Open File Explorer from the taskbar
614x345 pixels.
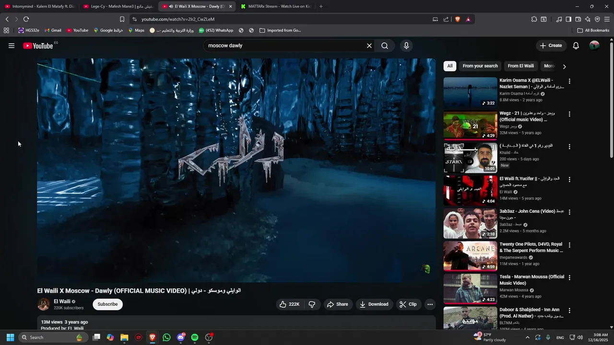[124, 337]
